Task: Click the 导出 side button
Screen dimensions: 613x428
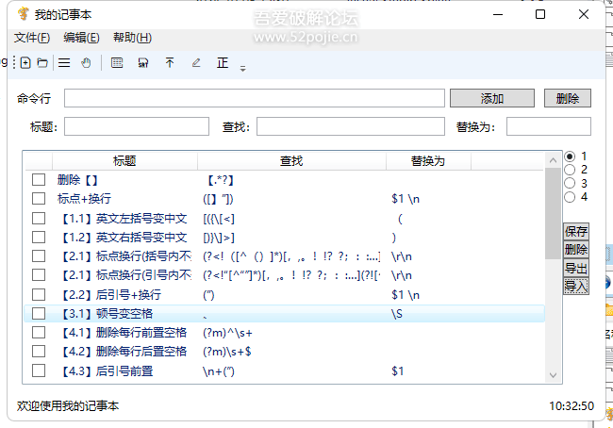Action: click(x=576, y=268)
